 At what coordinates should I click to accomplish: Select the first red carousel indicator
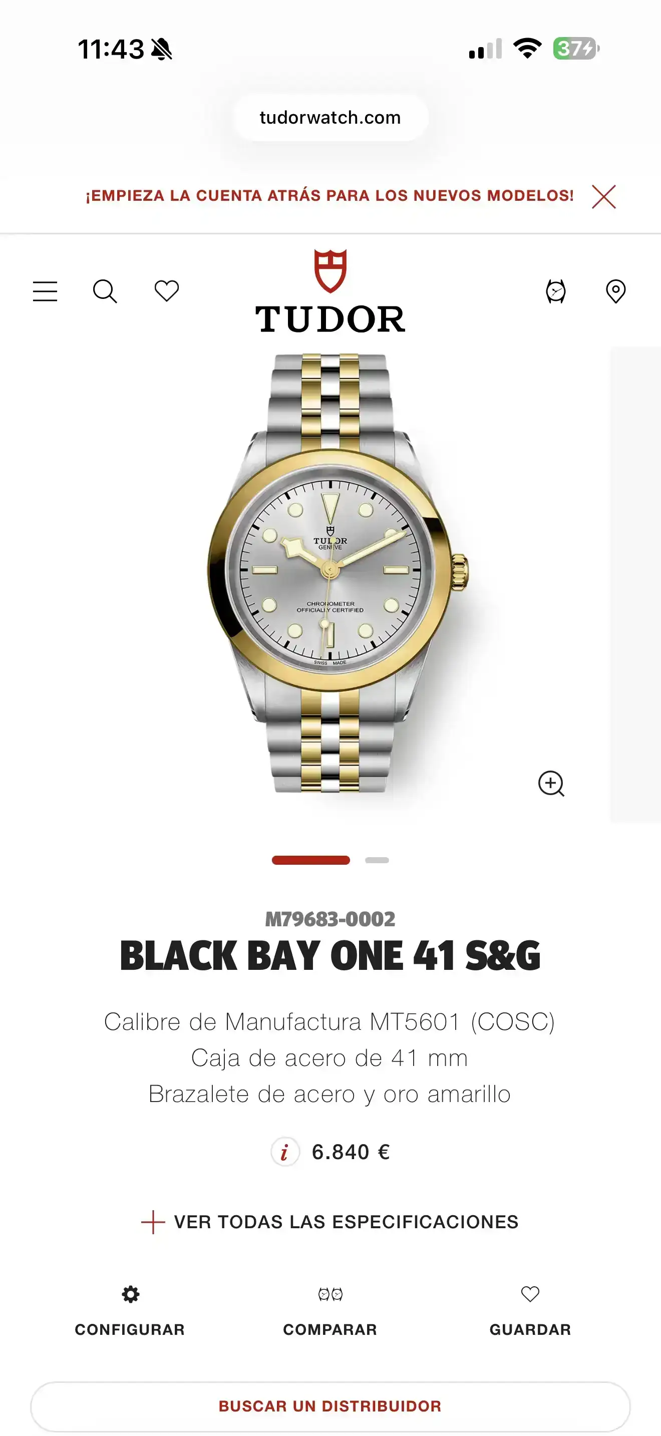pos(311,860)
